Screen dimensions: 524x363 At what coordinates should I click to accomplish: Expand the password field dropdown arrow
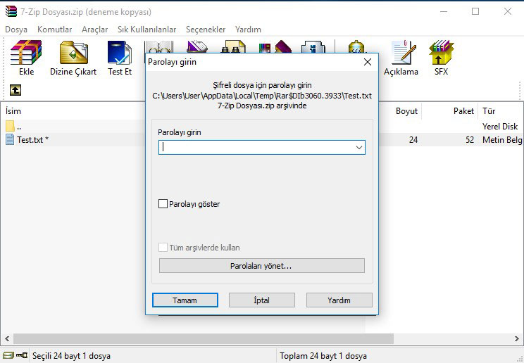click(359, 147)
